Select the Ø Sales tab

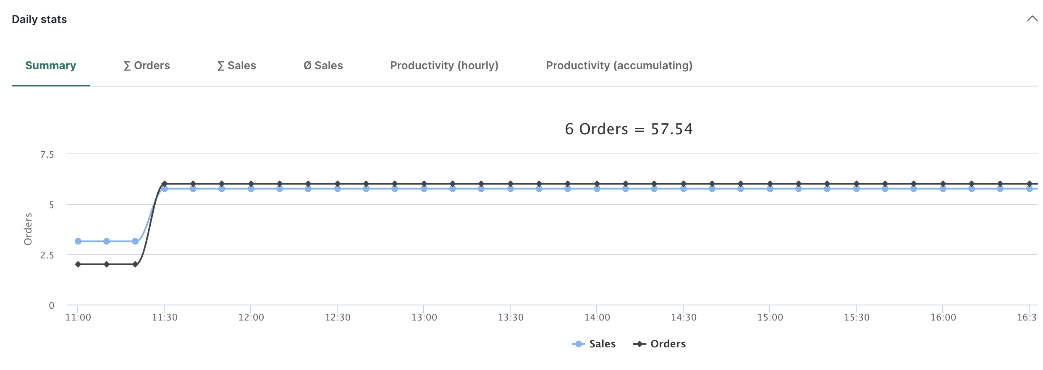(x=323, y=66)
